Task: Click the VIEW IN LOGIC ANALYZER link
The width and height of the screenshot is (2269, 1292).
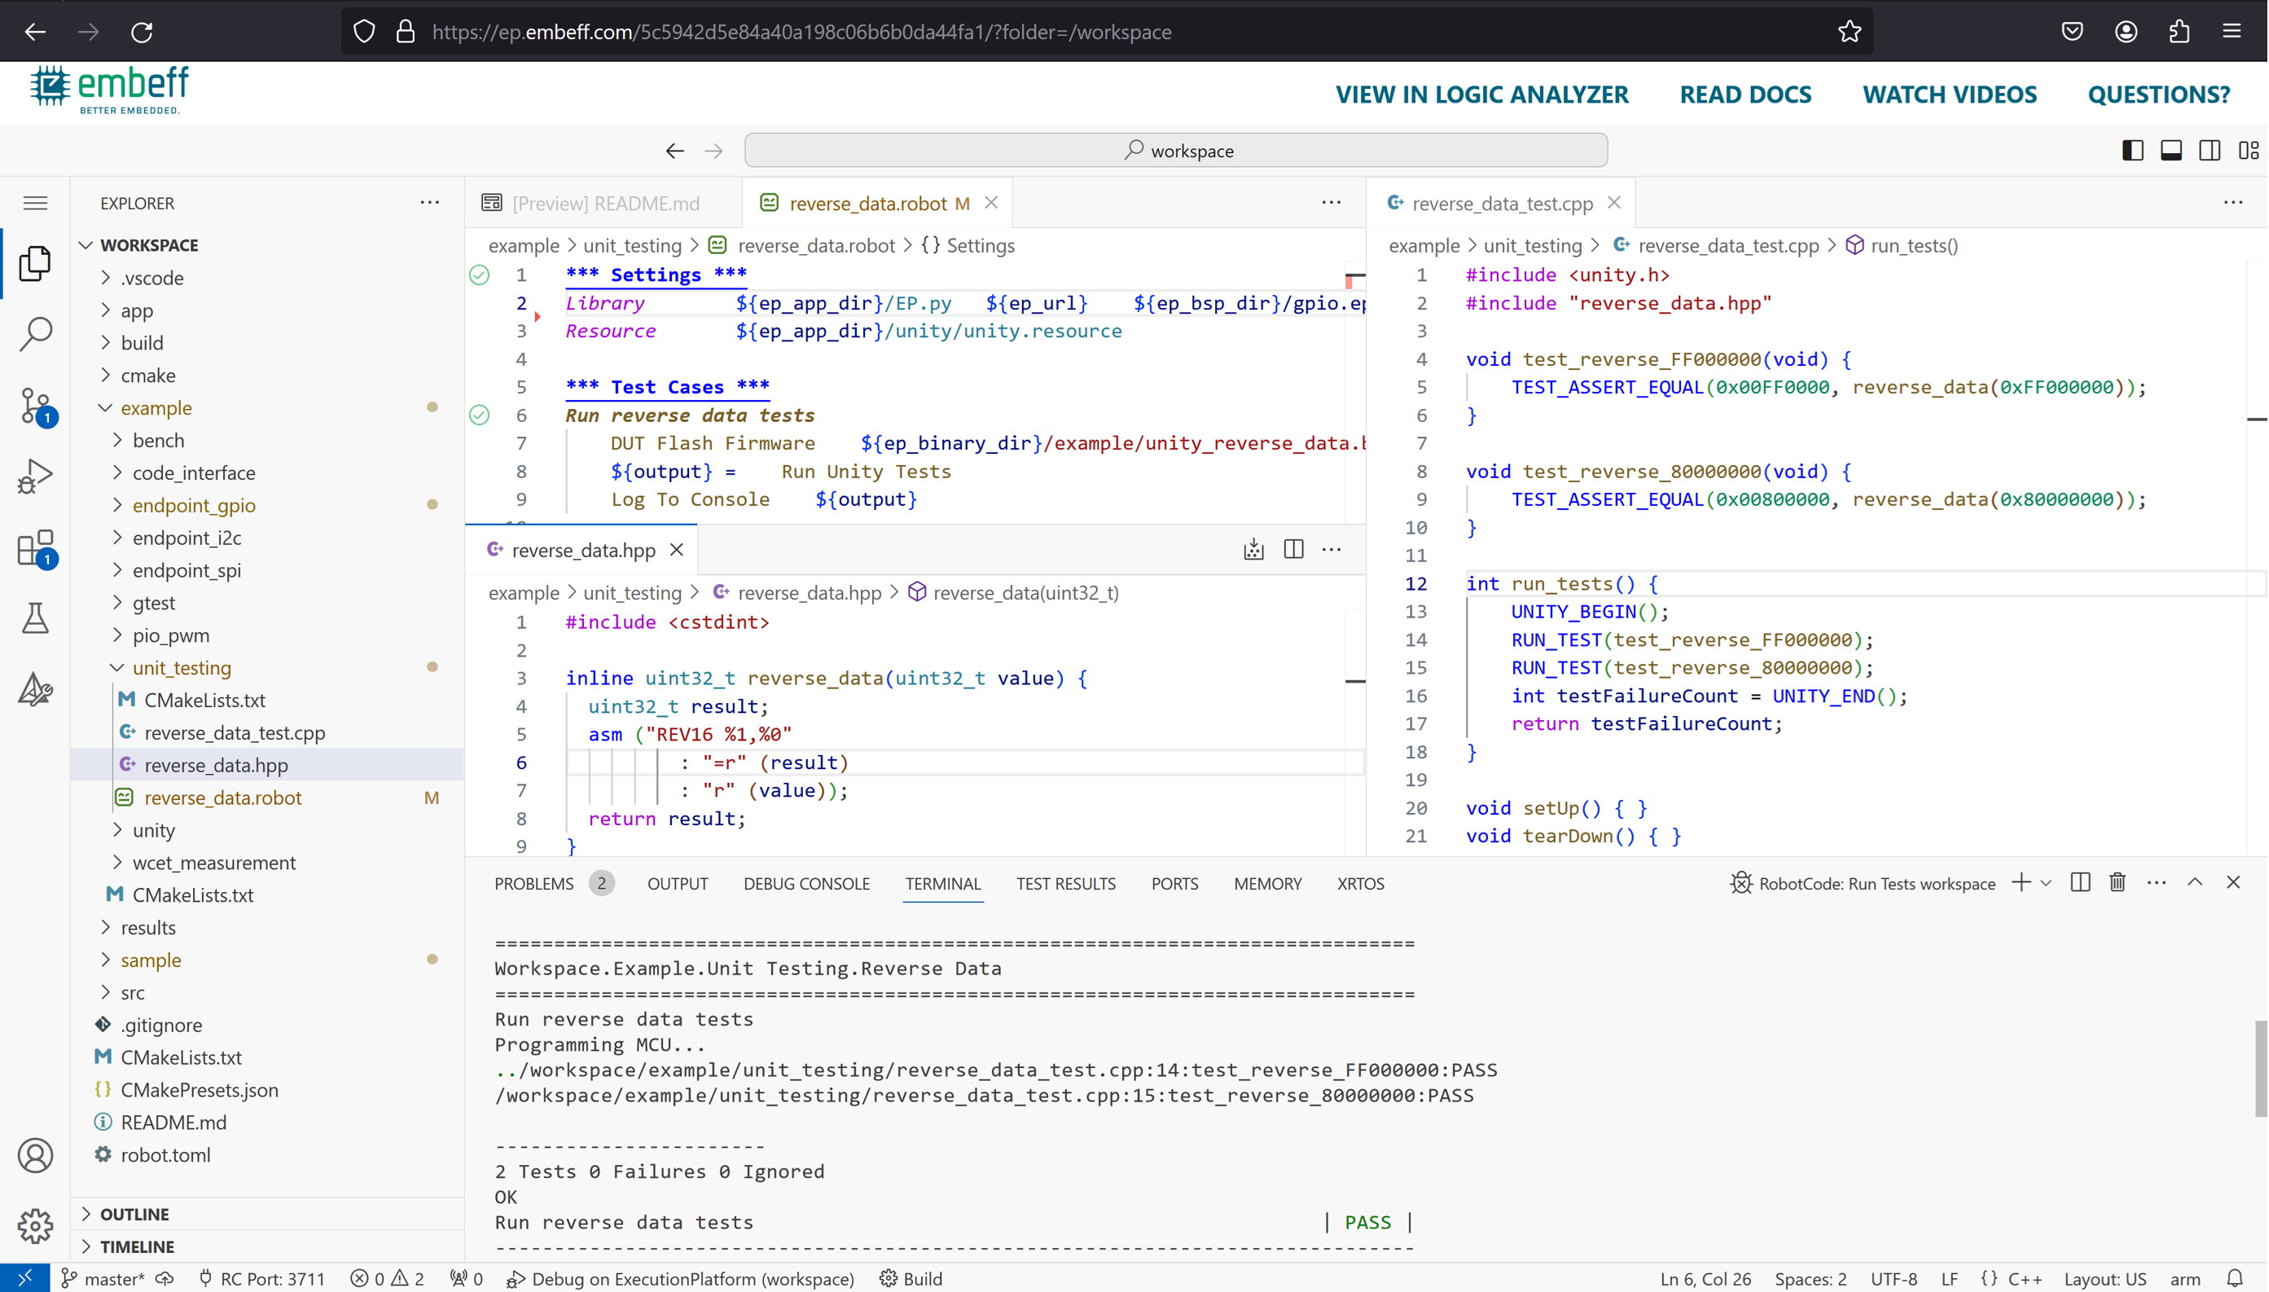Action: point(1481,94)
